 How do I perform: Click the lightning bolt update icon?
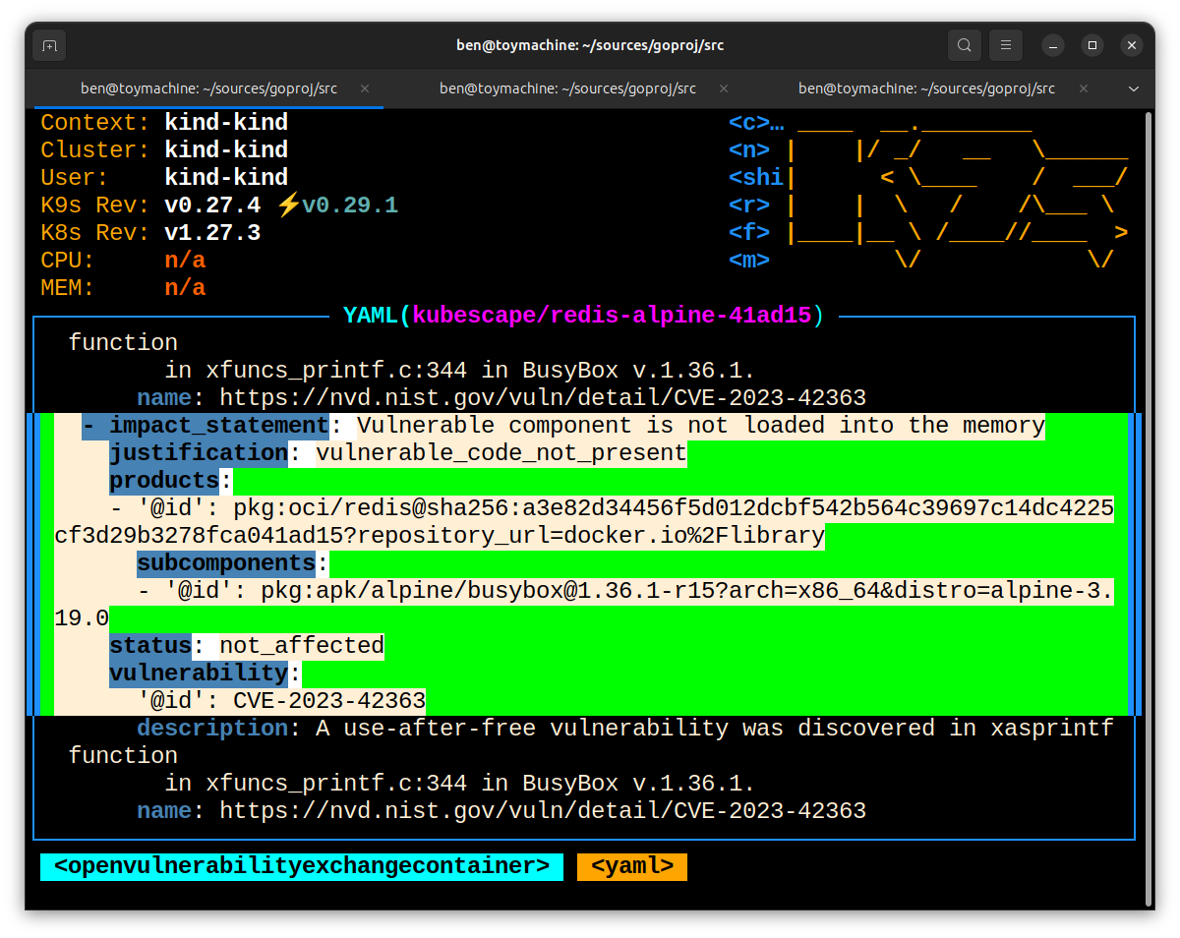click(288, 205)
